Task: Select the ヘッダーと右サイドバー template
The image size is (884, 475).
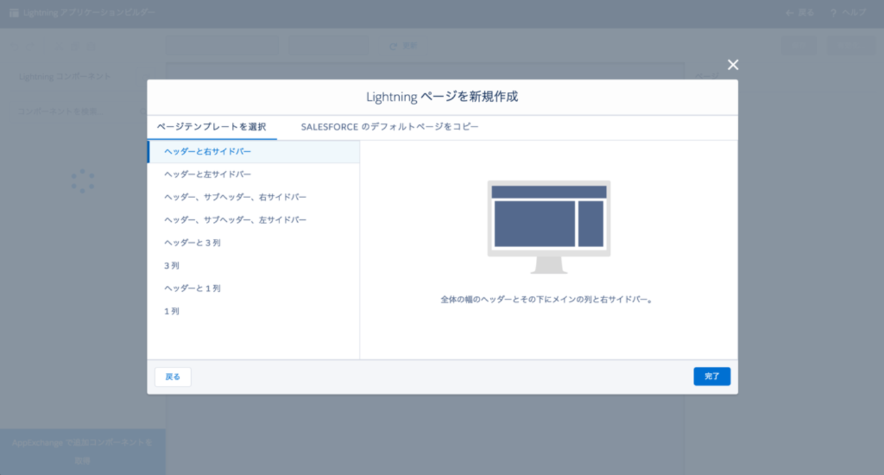Action: pos(254,152)
